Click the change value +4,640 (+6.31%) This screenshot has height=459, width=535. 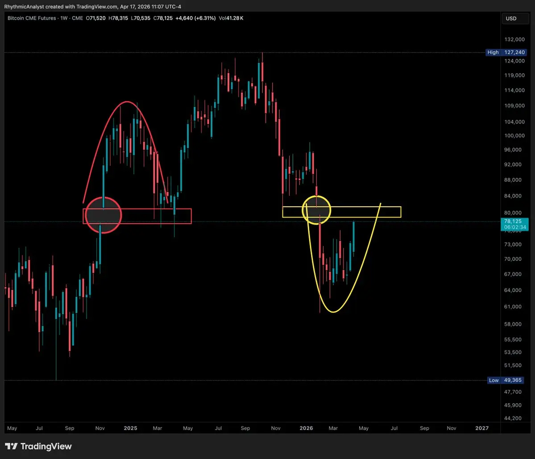point(195,18)
